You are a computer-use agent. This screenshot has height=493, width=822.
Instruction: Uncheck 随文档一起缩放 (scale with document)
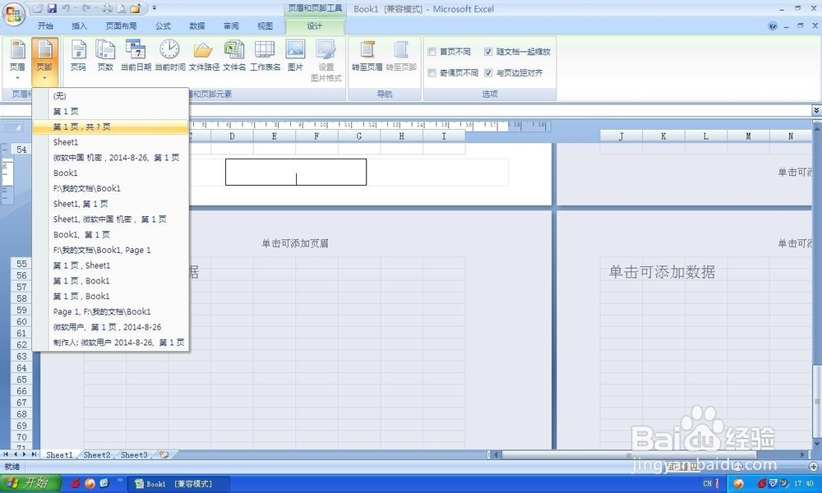pyautogui.click(x=488, y=51)
